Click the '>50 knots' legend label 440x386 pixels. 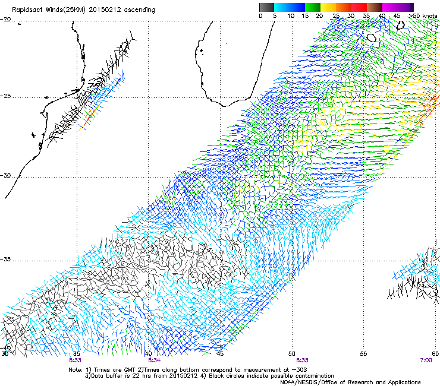(423, 16)
